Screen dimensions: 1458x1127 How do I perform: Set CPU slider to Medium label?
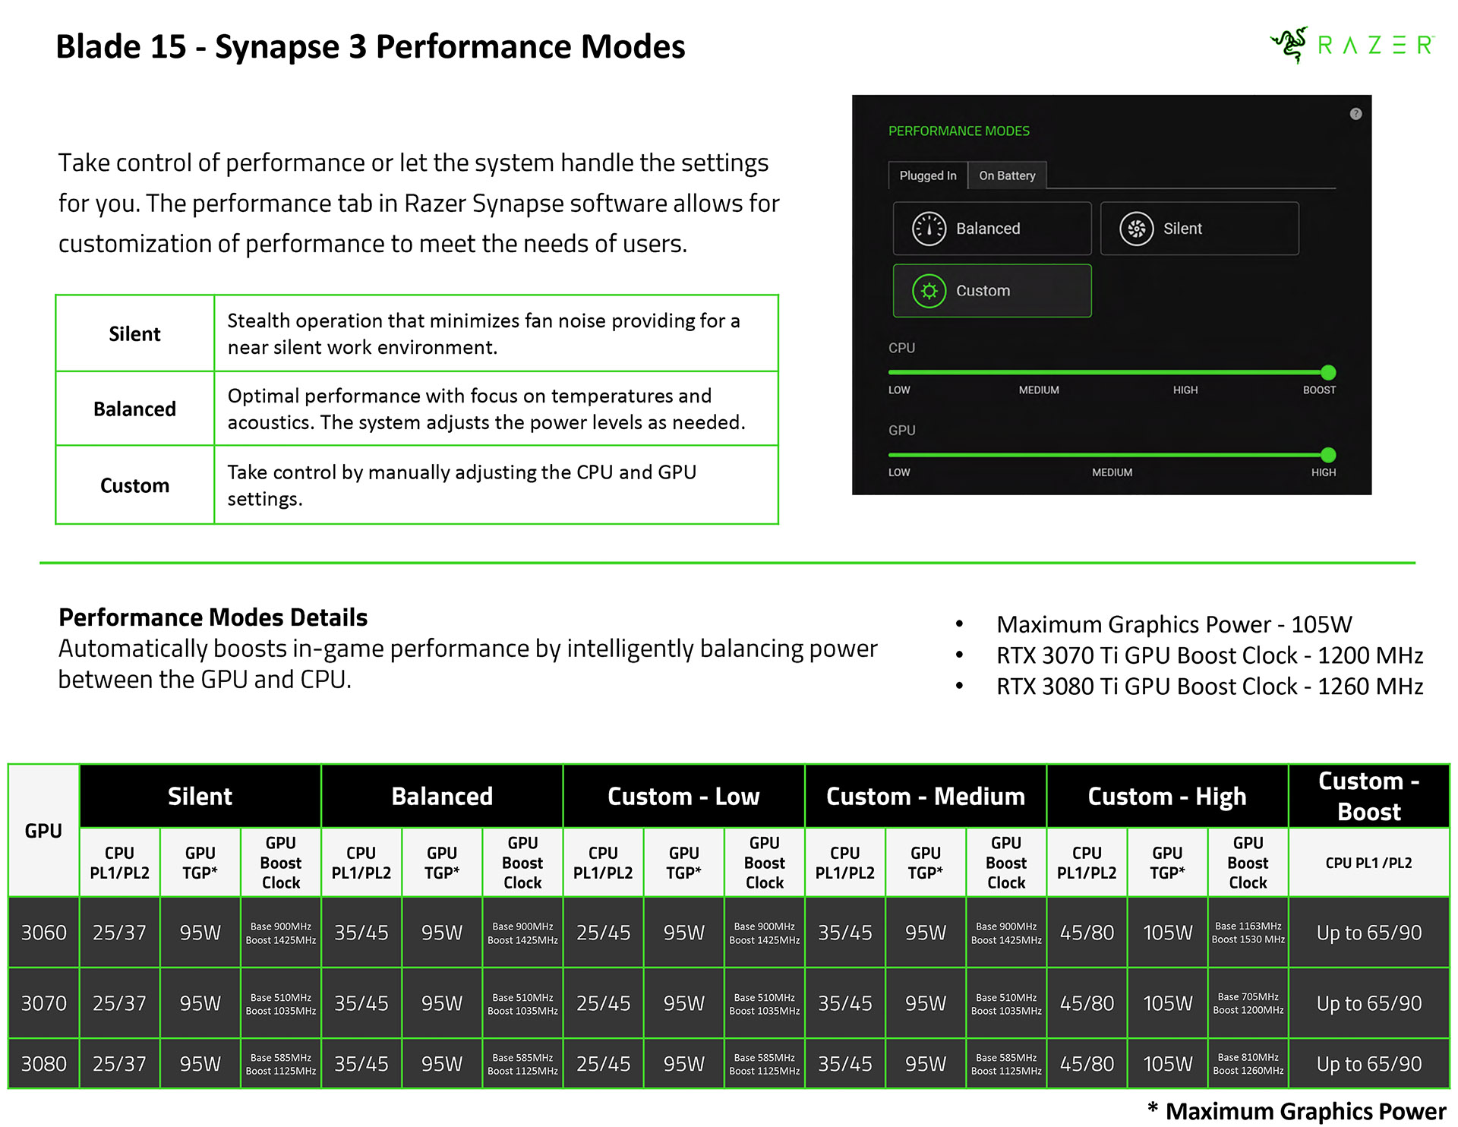click(1038, 390)
